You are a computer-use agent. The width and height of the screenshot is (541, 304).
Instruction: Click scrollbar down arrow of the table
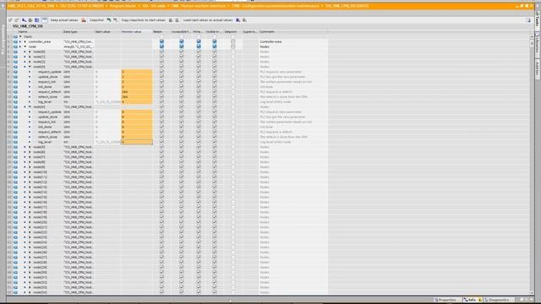(532, 293)
